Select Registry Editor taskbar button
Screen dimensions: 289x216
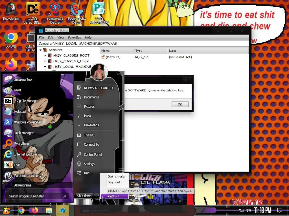pos(63,210)
